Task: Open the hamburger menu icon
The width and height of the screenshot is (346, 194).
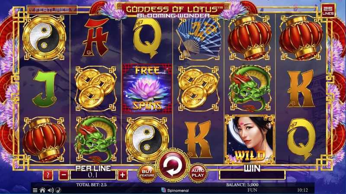Action: click(x=35, y=190)
